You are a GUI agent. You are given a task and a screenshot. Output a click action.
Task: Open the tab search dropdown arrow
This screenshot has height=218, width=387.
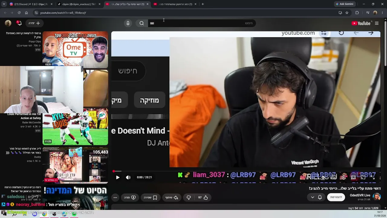tap(4, 4)
